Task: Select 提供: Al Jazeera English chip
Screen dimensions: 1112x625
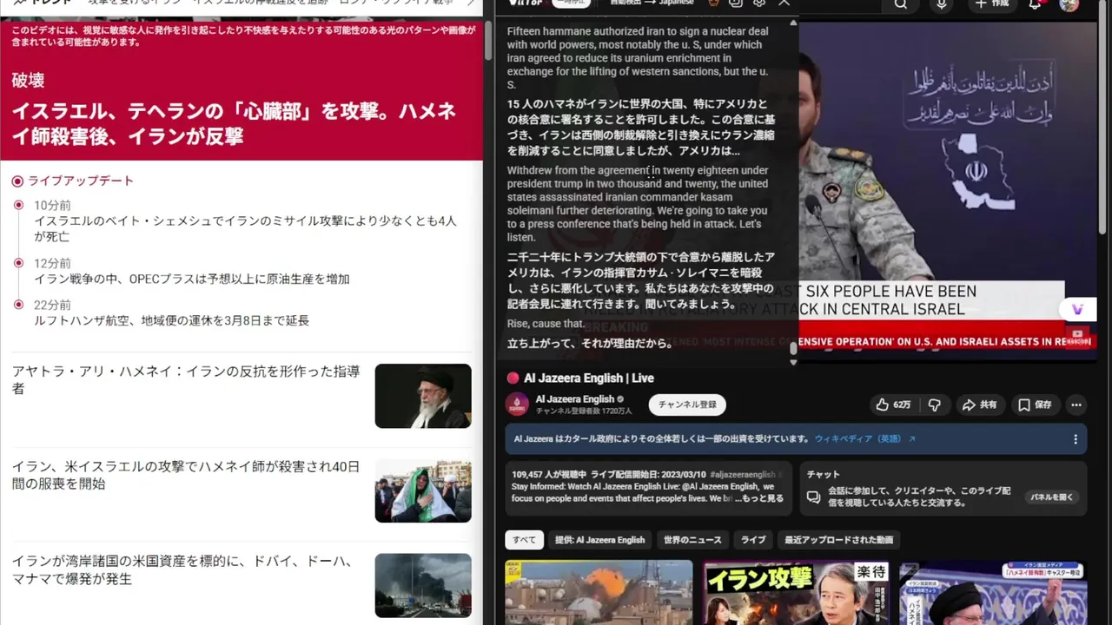Action: tap(599, 540)
